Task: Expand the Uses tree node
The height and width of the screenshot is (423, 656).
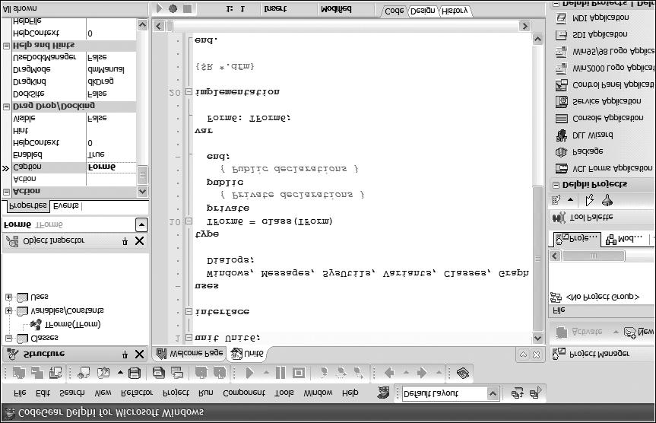Action: (8, 297)
